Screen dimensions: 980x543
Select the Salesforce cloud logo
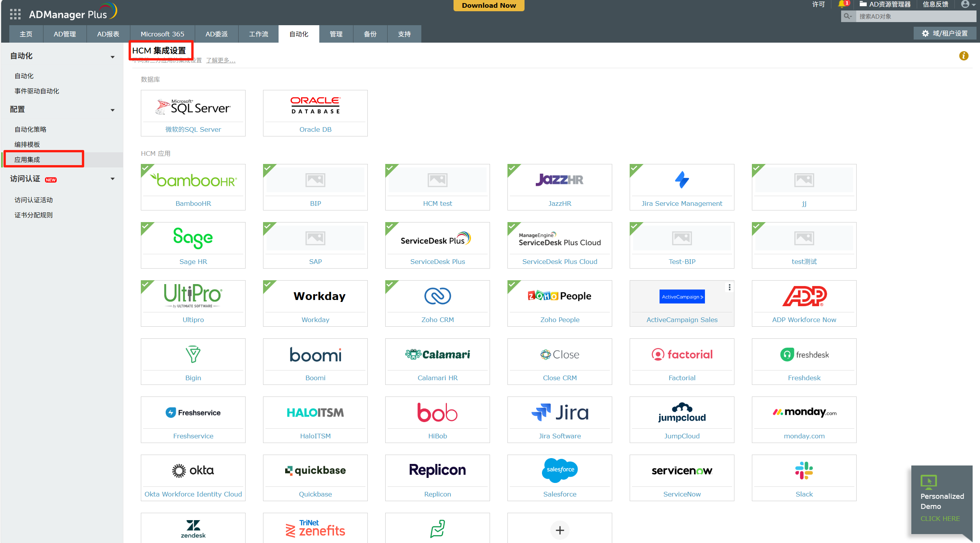[560, 470]
